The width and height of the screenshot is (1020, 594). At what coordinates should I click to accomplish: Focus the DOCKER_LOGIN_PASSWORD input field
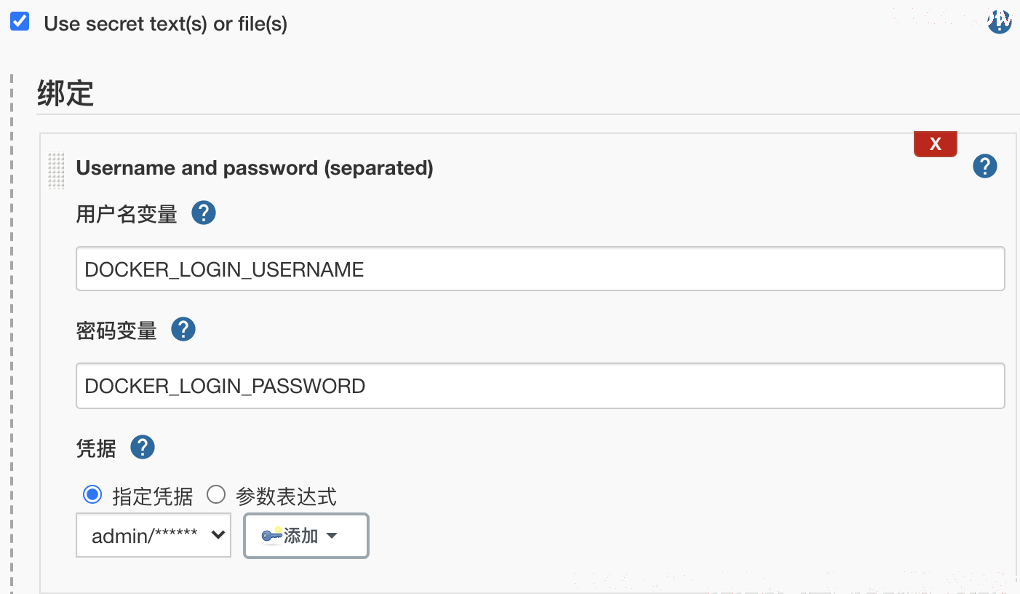[x=540, y=386]
